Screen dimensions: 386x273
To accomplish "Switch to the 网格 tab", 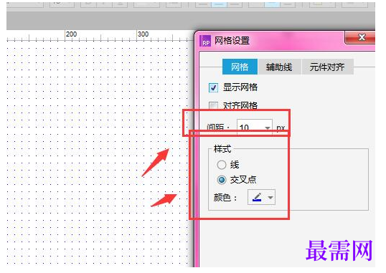I will pos(240,67).
